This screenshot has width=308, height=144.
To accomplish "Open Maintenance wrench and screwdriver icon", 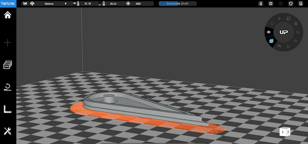I will pyautogui.click(x=8, y=131).
